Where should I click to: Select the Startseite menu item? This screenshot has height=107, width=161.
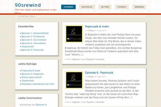coord(68,7)
